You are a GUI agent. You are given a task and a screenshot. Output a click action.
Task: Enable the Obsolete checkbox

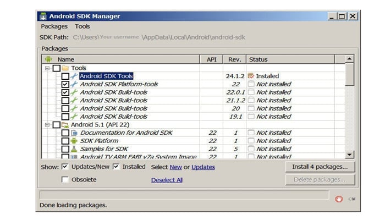tap(65, 179)
